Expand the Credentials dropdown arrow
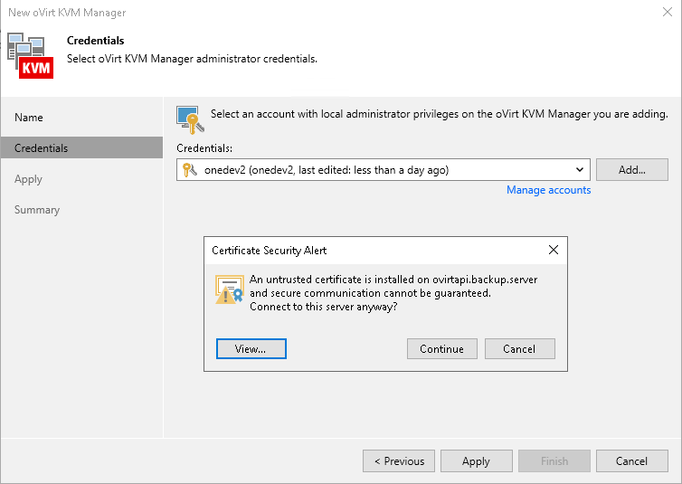Viewport: 682px width, 484px height. [579, 170]
